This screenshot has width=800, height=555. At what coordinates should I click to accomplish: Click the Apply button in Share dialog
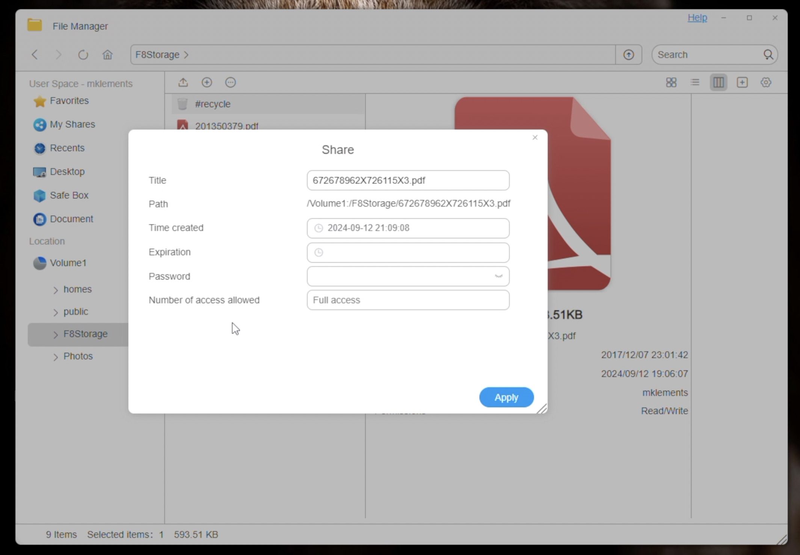(506, 397)
